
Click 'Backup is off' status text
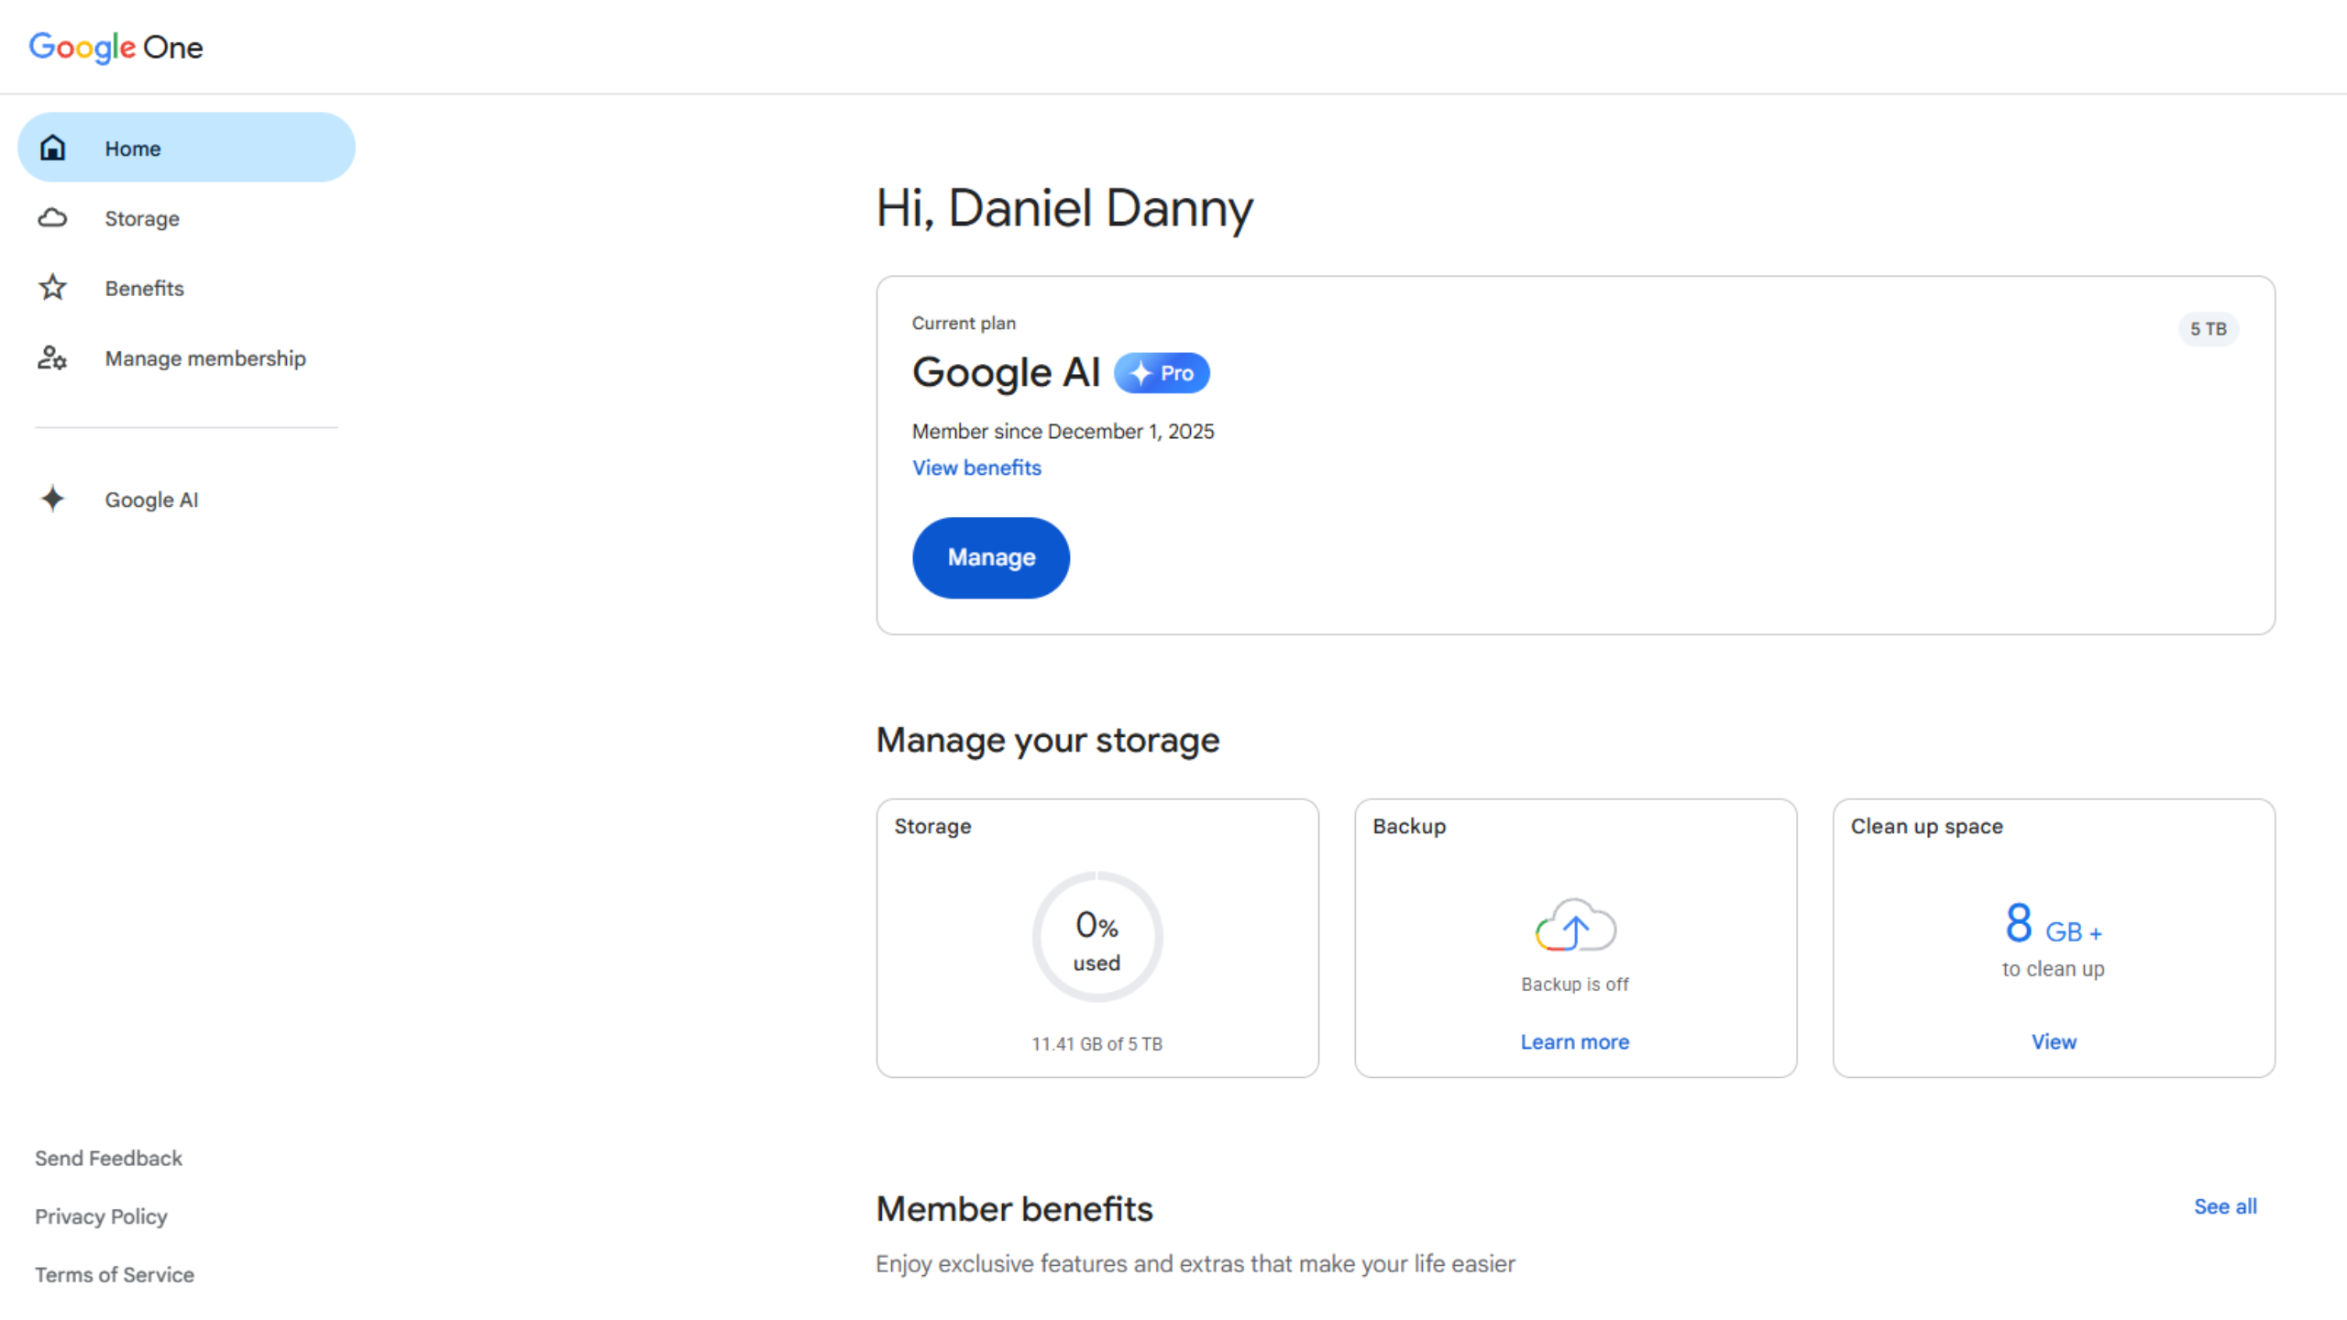(1574, 984)
